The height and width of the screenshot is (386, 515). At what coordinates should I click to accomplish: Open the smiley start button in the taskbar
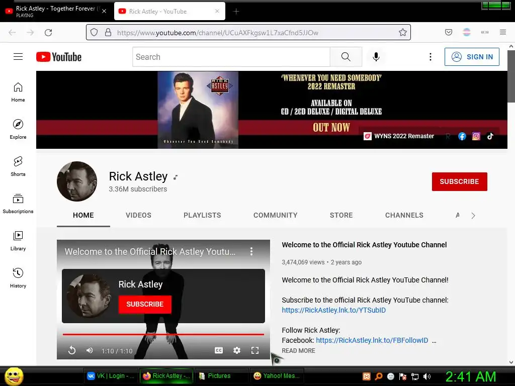click(x=14, y=376)
